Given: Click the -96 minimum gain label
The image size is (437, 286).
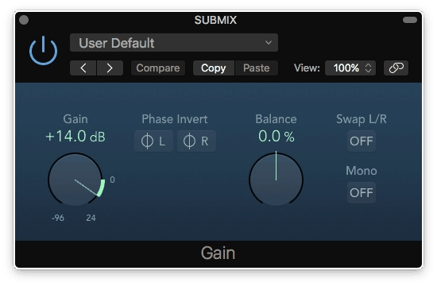Looking at the screenshot, I should 58,218.
